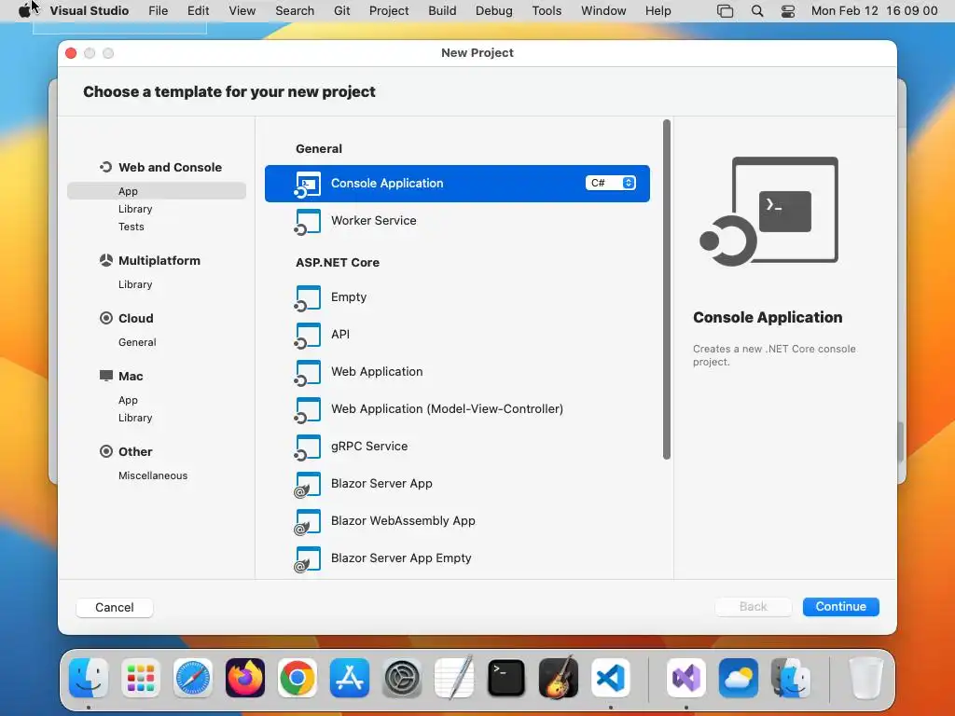Open the Build menu
Screen dimensions: 955x716
click(x=442, y=11)
